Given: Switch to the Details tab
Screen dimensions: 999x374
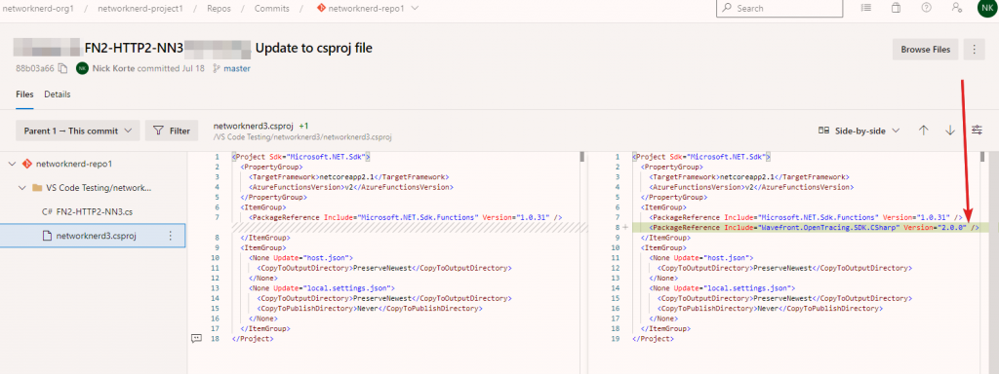Looking at the screenshot, I should 58,94.
